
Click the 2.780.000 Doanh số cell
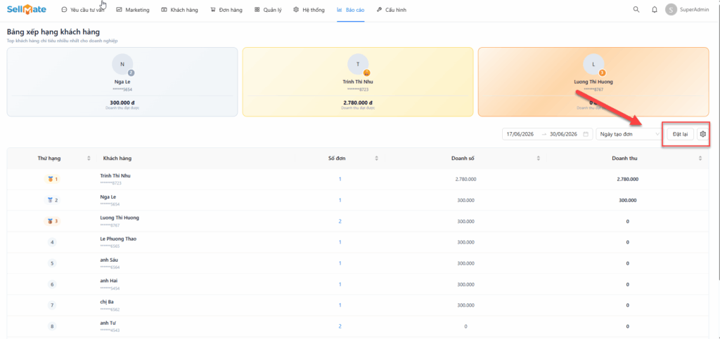pyautogui.click(x=465, y=179)
